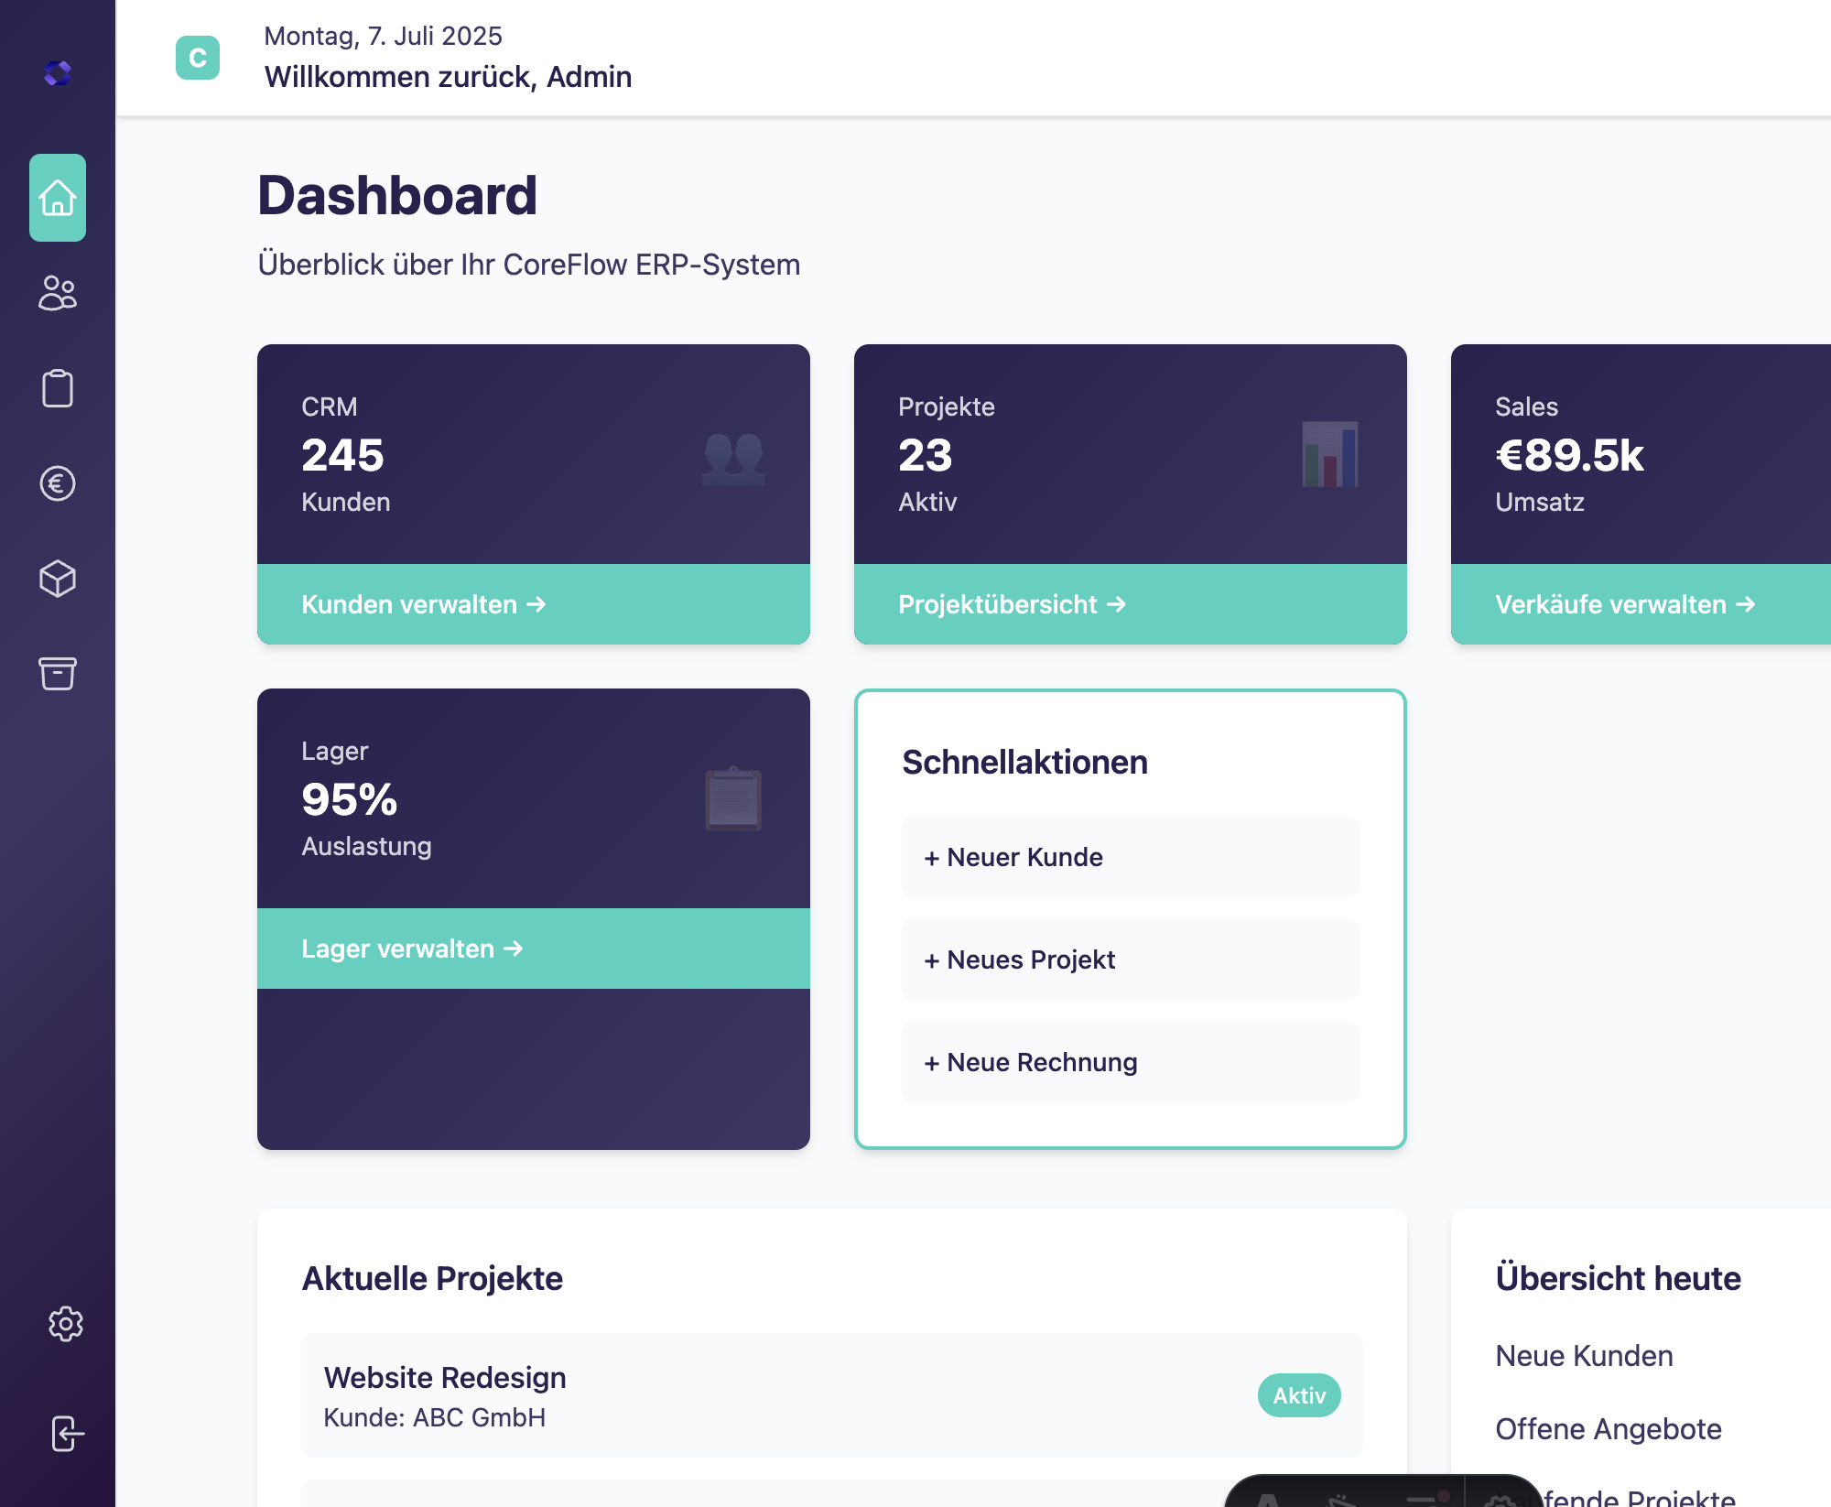Open Projektübersicht from Projekte card
This screenshot has height=1507, width=1831.
click(1012, 604)
